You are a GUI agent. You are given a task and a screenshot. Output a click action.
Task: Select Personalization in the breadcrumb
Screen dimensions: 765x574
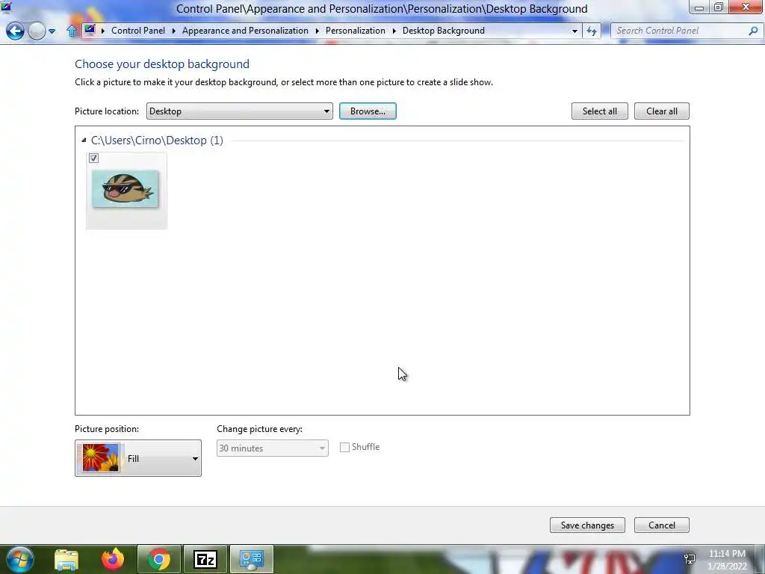click(355, 30)
